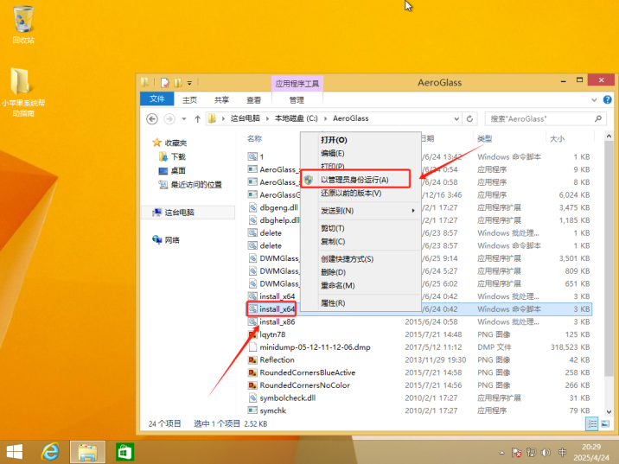Screen dimensions: 619x464
Task: Click the 中 input method indicator
Action: [562, 452]
